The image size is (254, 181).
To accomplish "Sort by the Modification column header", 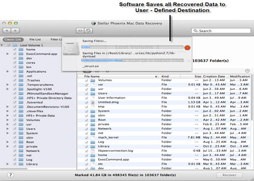I will 240,77.
